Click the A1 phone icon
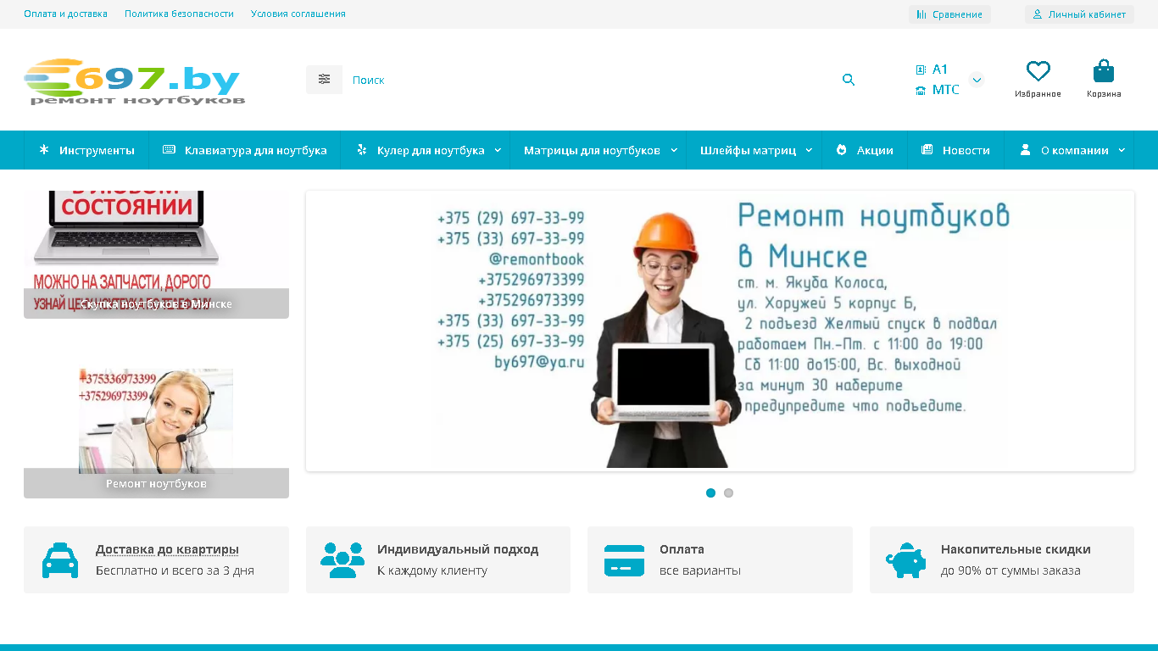 tap(921, 70)
